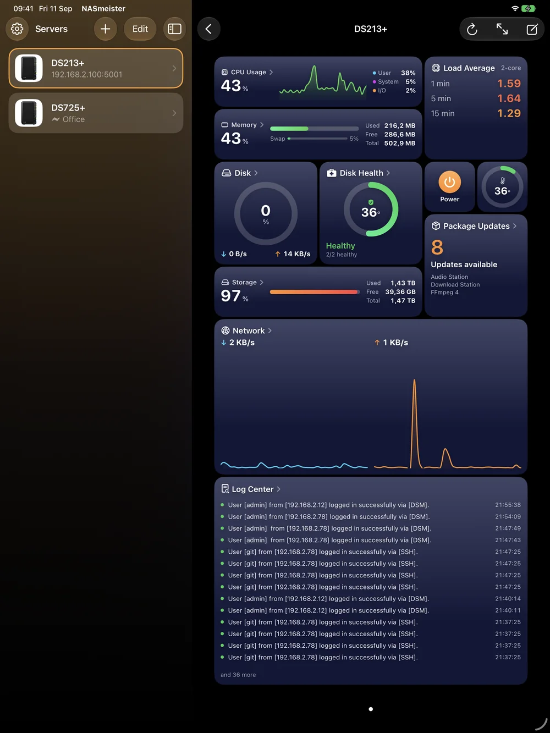Click the Storage drive icon
The image size is (550, 733).
tap(225, 282)
